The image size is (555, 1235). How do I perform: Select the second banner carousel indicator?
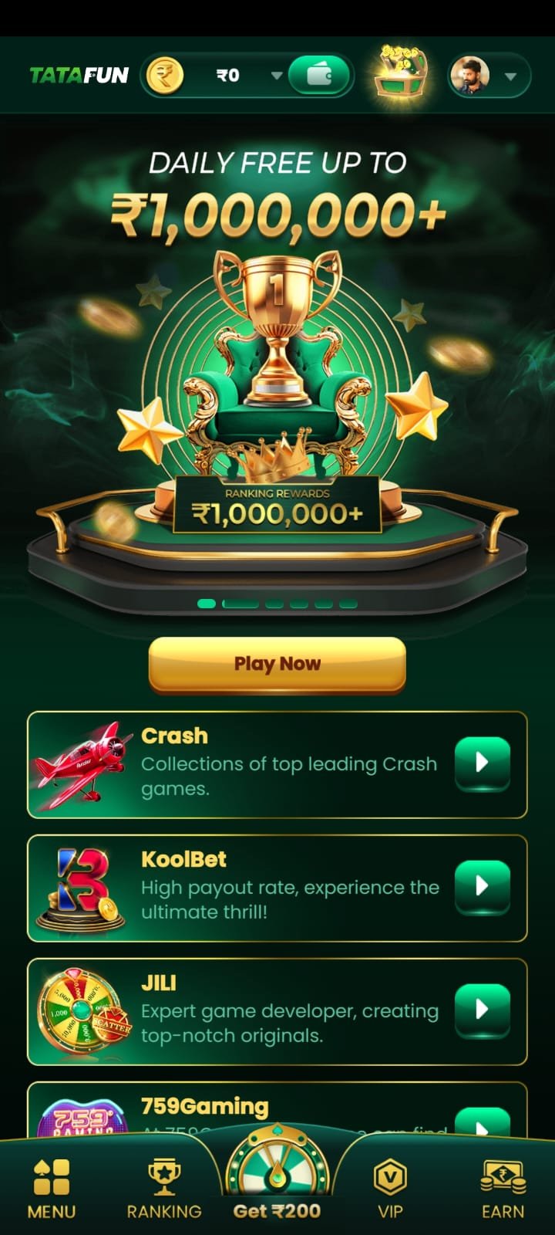[x=240, y=604]
